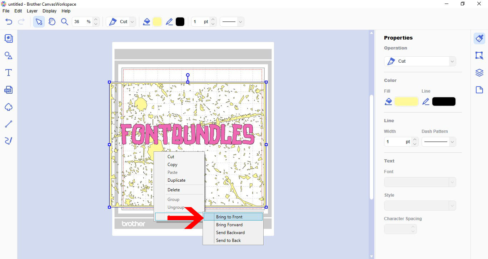Image resolution: width=488 pixels, height=259 pixels.
Task: Select Send to Back in submenu
Action: [233, 240]
